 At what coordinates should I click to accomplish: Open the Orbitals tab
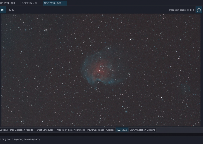[110, 130]
